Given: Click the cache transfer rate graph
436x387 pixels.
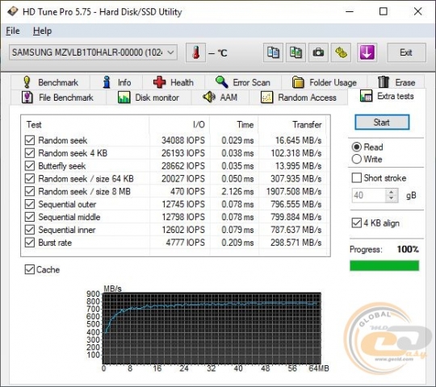Looking at the screenshot, I should [x=212, y=328].
